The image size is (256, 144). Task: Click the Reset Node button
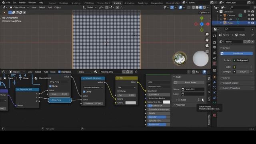[x=190, y=83]
